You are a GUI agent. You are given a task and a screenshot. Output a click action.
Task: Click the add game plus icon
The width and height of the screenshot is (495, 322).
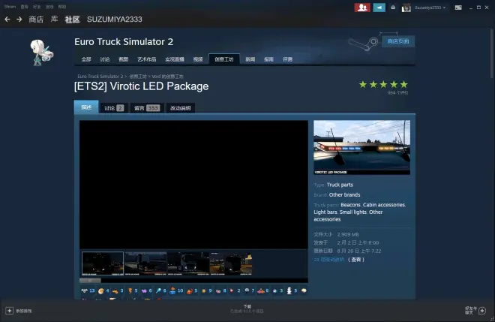(9, 310)
